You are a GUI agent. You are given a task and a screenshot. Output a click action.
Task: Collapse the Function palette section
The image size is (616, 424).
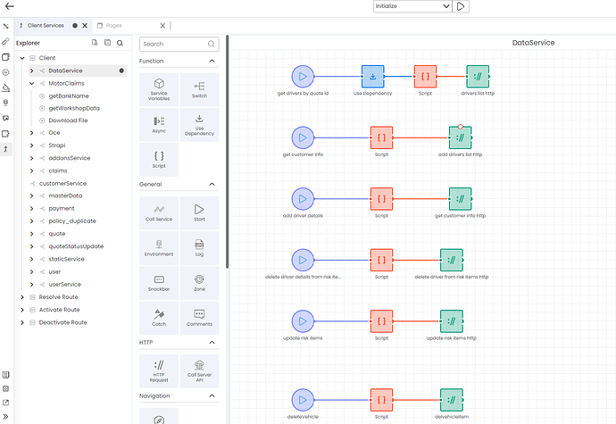(x=212, y=62)
